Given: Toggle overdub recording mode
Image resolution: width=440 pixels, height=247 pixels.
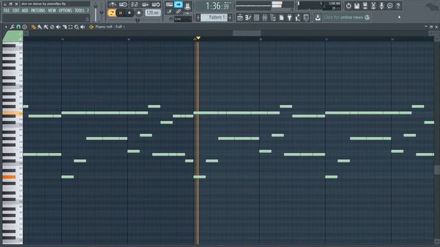Looking at the screenshot, I should (x=145, y=5).
